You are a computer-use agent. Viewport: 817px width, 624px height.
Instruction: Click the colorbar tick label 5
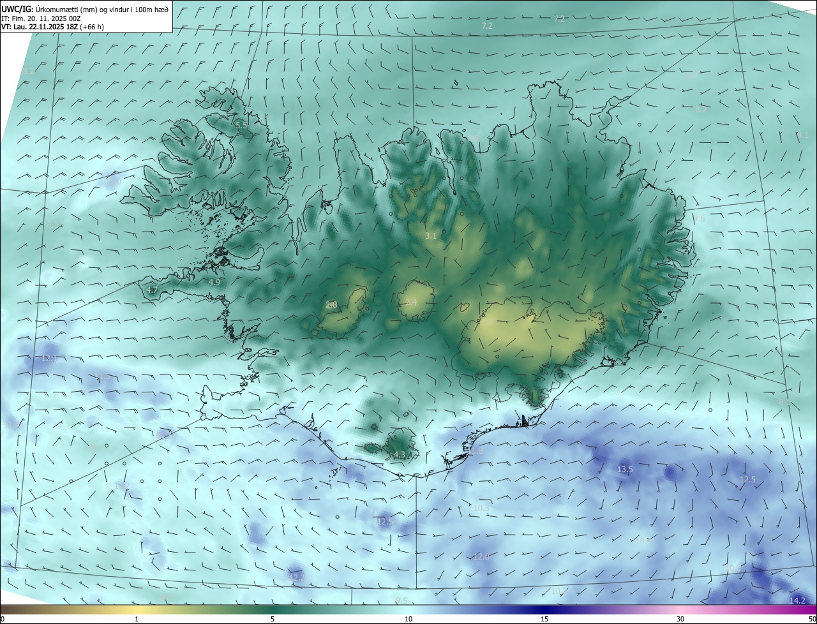pos(273,619)
